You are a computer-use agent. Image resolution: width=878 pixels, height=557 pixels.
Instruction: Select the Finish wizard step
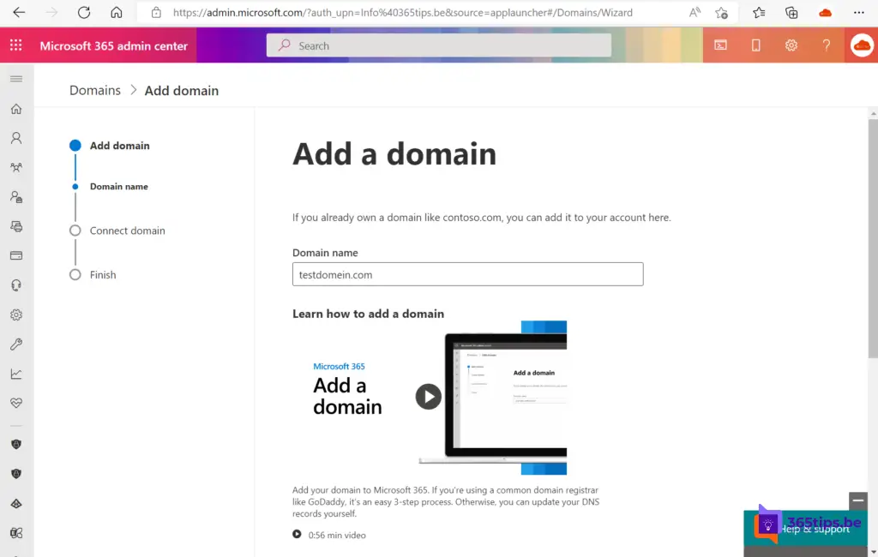point(103,275)
